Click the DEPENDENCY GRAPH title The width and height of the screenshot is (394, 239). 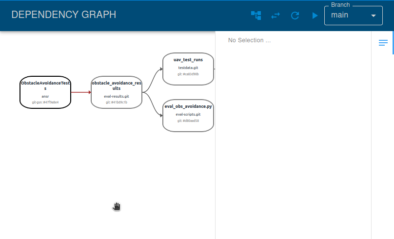point(64,15)
